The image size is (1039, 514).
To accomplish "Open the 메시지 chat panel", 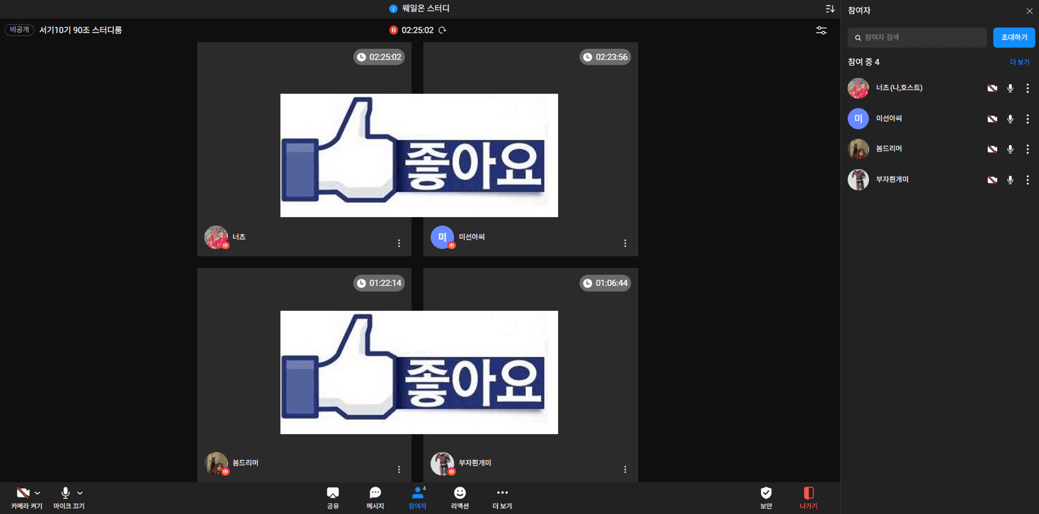I will pos(375,498).
